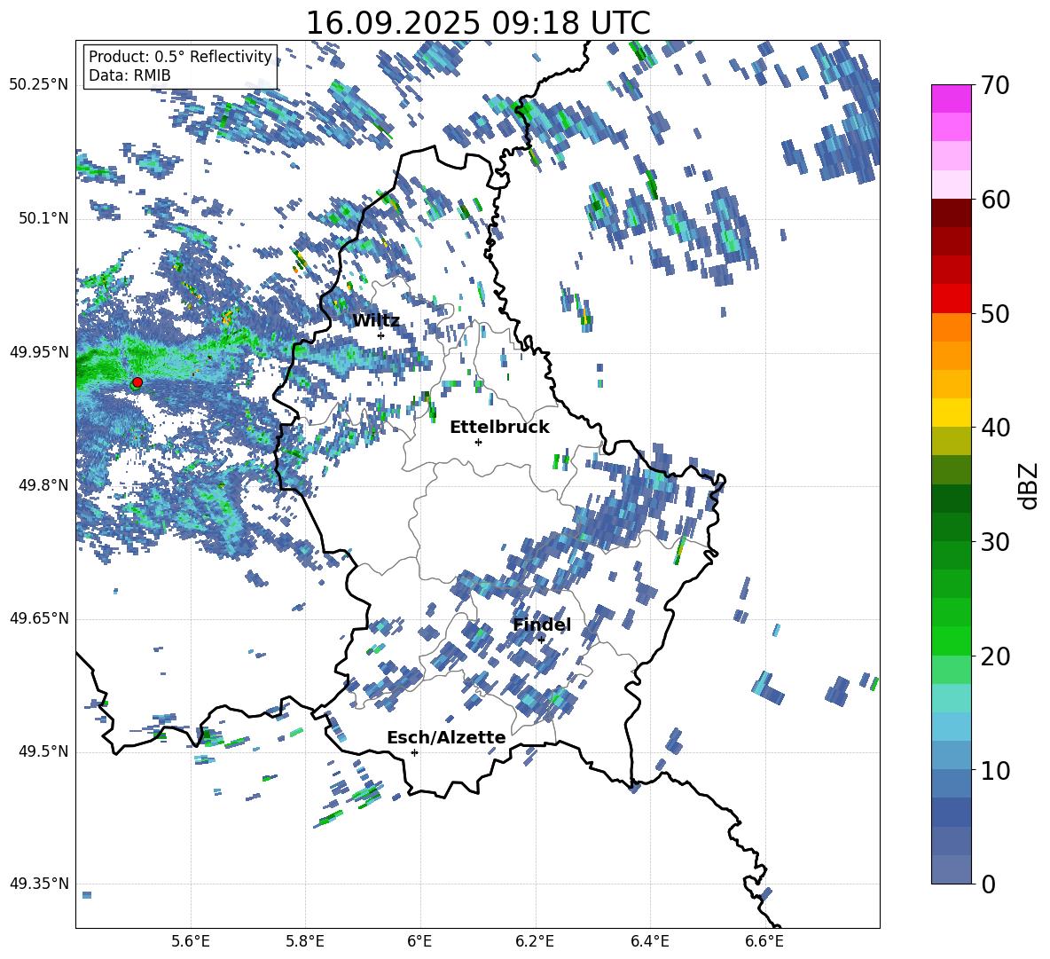Click the 'Data: RMIB' text
Image resolution: width=1050 pixels, height=959 pixels.
pos(129,75)
